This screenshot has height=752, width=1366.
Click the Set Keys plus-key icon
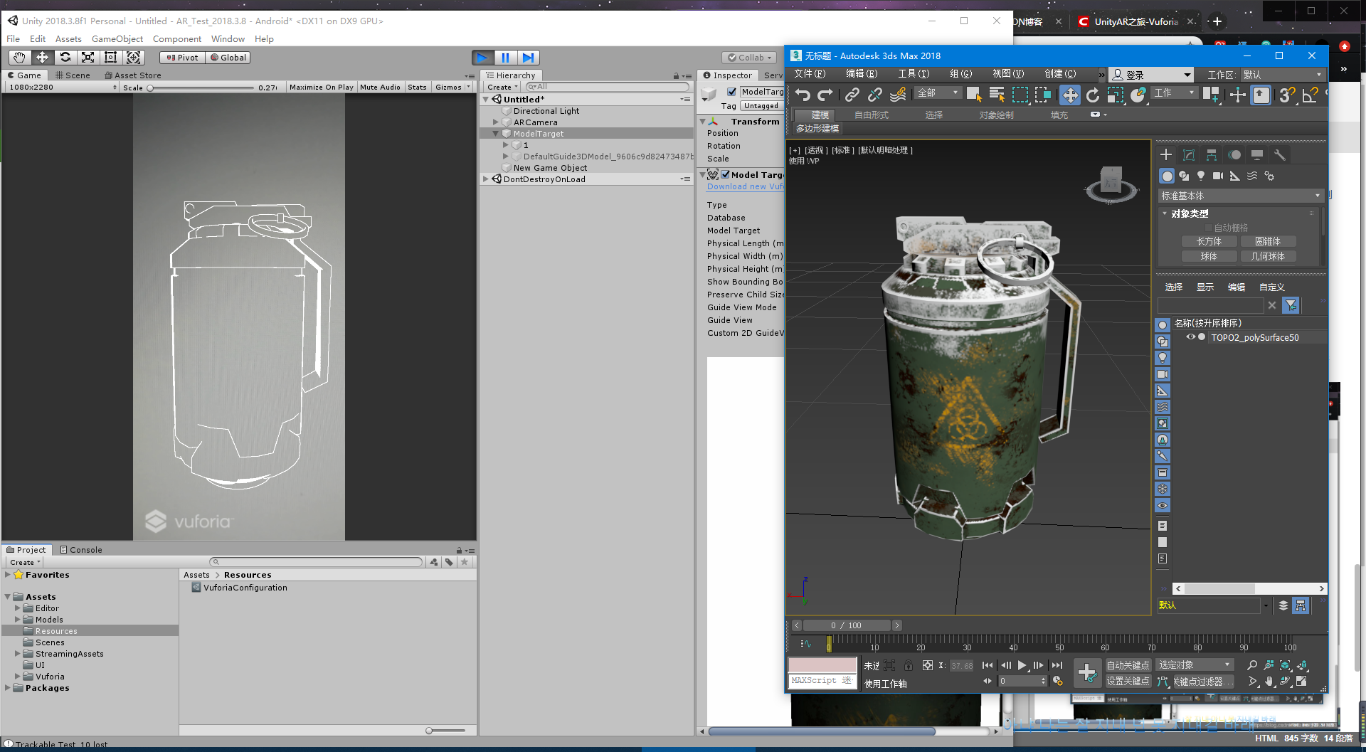tap(1086, 672)
